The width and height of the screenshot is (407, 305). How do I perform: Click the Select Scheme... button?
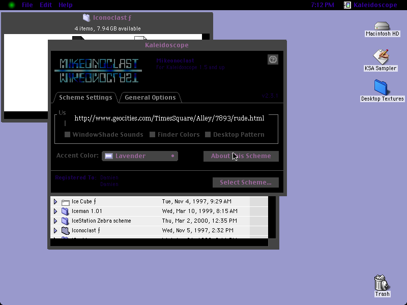click(246, 182)
